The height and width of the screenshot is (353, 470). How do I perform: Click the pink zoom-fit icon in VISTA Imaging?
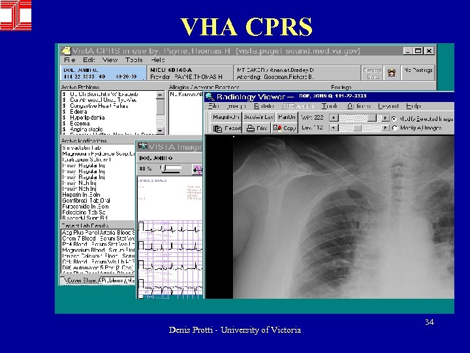[x=198, y=170]
